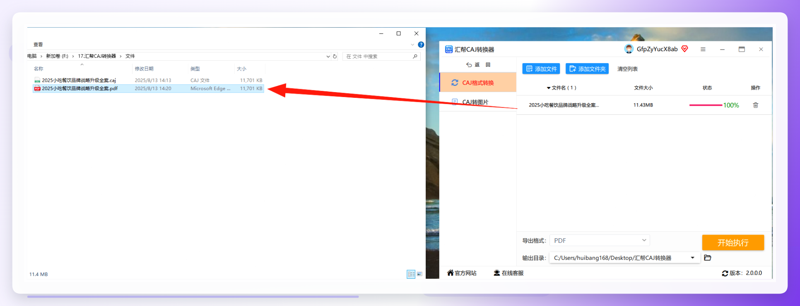Open the hamburger menu in converter title bar
The image size is (800, 306).
[x=703, y=49]
